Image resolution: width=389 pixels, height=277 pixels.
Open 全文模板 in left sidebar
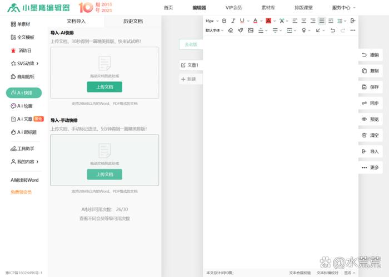[22, 37]
